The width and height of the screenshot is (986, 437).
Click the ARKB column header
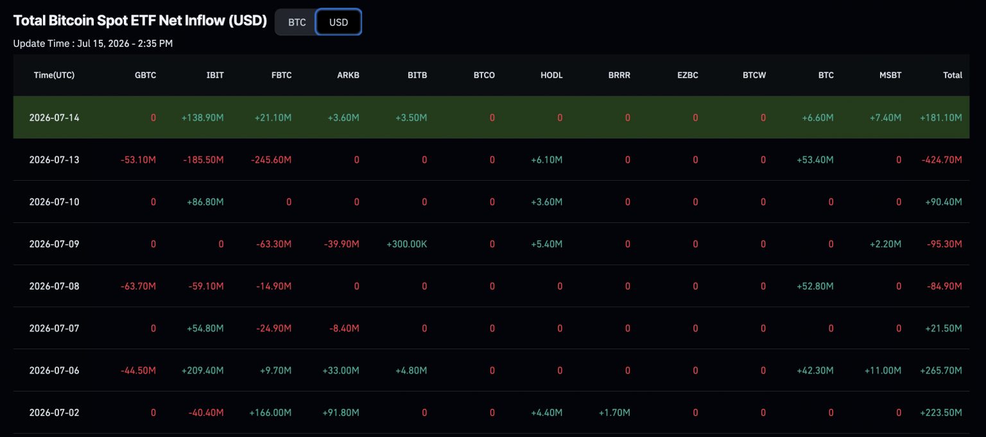coord(348,75)
